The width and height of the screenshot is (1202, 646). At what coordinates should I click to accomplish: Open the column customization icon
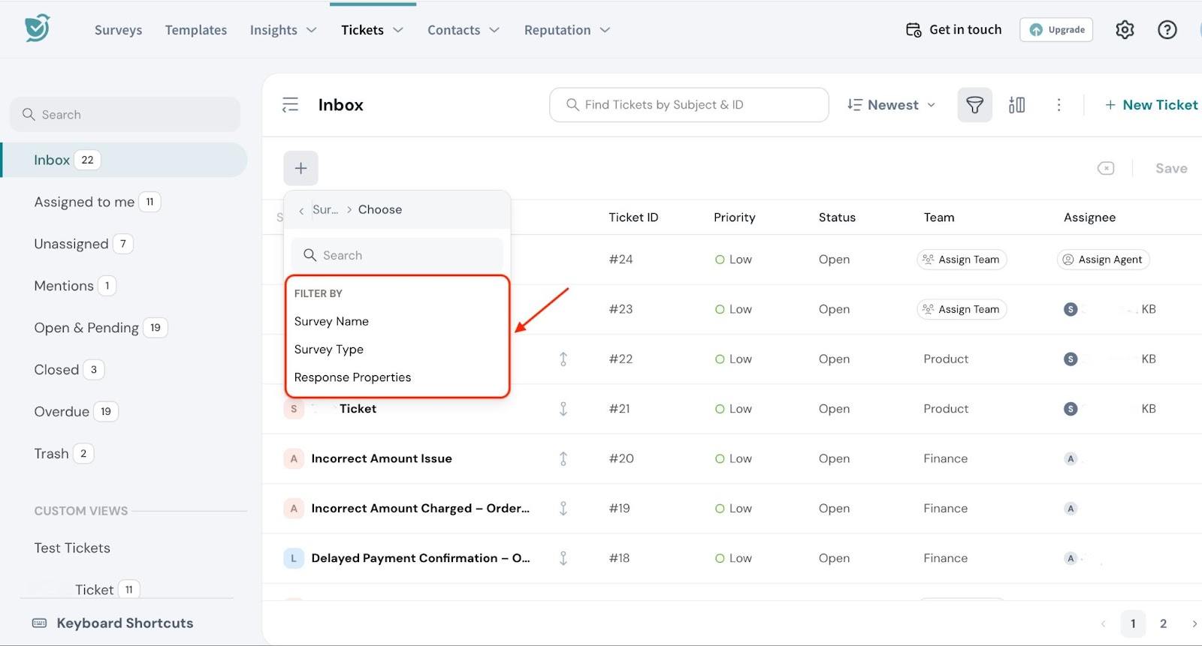(1016, 105)
